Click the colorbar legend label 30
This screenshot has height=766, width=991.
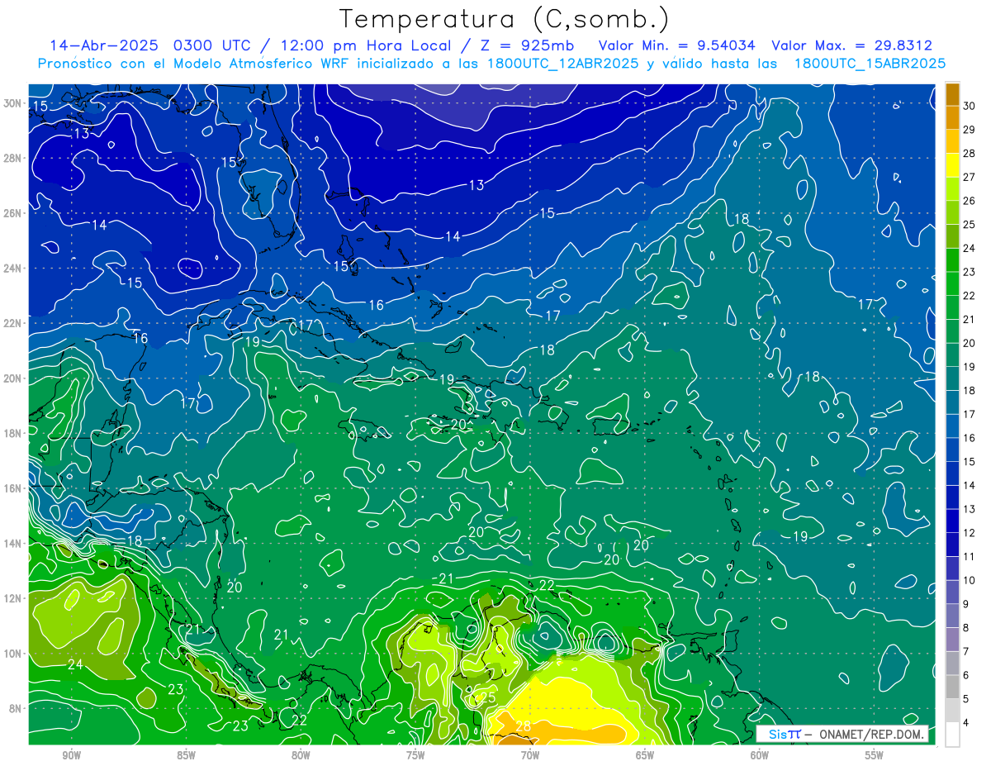970,105
